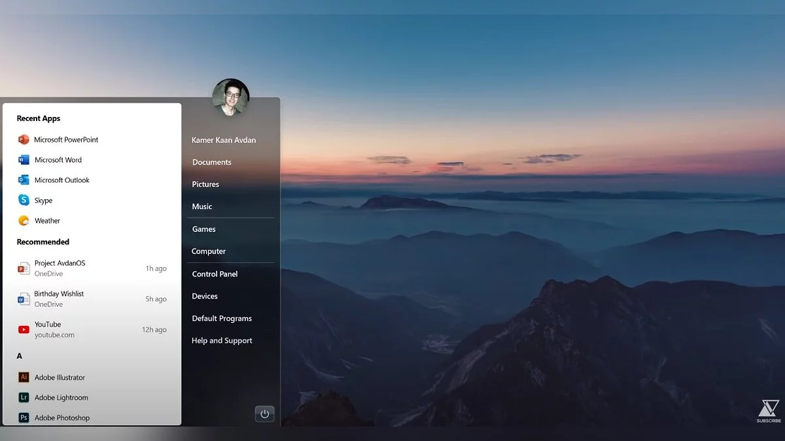Open Adobe Lightroom icon
785x441 pixels.
[24, 398]
